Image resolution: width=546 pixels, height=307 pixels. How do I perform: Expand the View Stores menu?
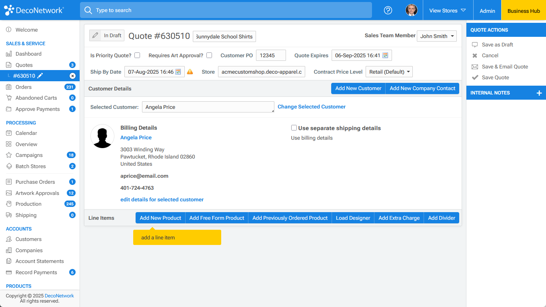click(x=448, y=10)
